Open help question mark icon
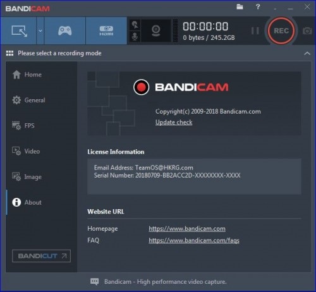The image size is (316, 292). point(258,7)
